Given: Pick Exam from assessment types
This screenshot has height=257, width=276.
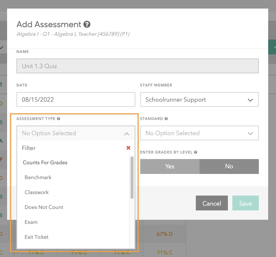Looking at the screenshot, I should [31, 222].
